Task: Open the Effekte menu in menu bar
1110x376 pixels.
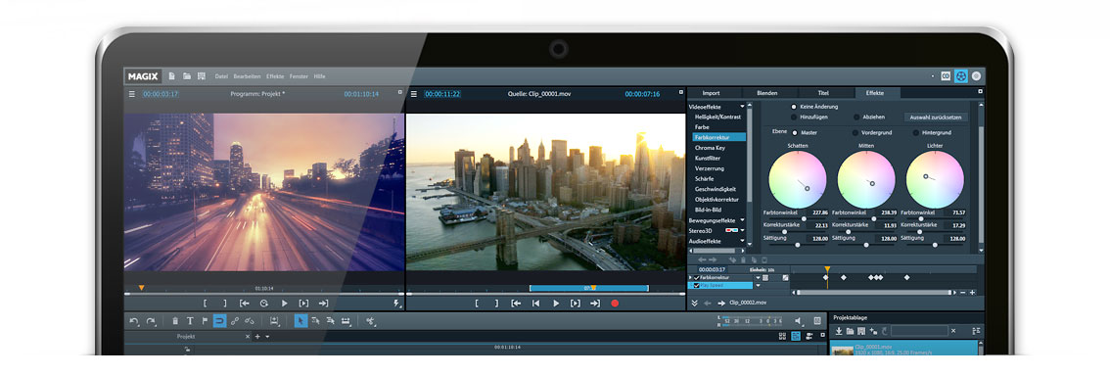Action: coord(275,75)
